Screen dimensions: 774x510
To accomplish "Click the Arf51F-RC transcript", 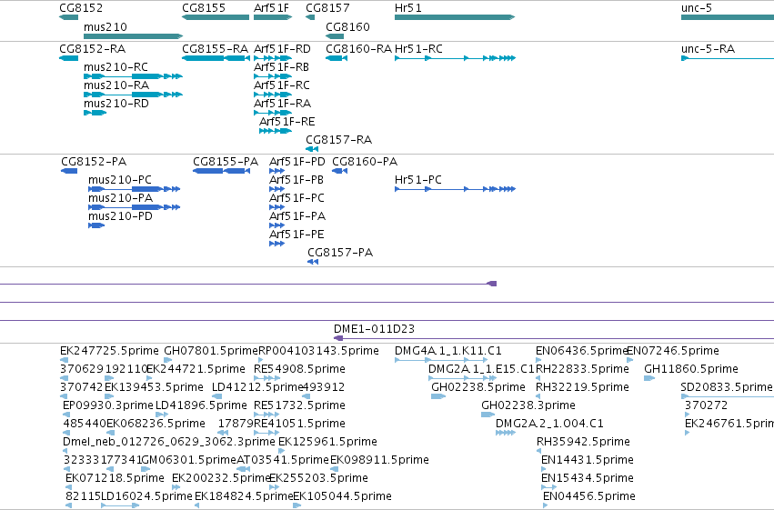I will pyautogui.click(x=273, y=95).
